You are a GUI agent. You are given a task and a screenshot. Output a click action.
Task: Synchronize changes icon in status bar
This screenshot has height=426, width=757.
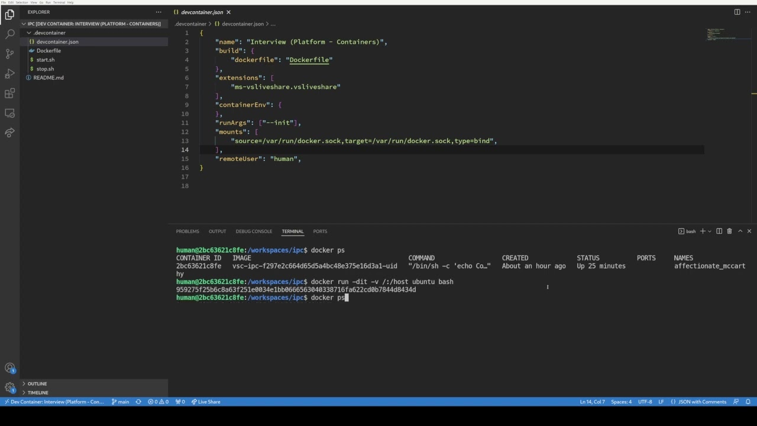point(138,402)
